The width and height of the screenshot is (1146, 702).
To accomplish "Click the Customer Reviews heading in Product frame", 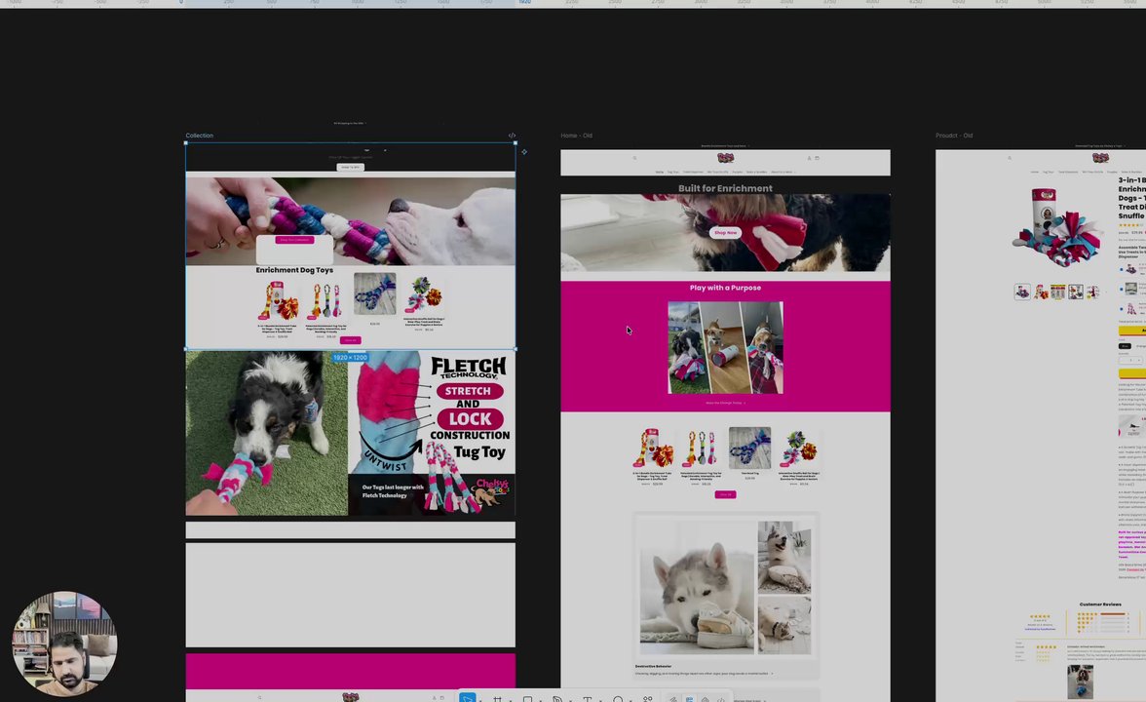I will pos(1100,604).
